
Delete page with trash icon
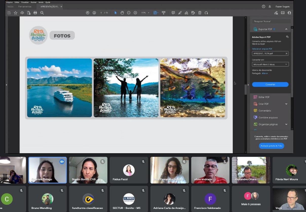click(x=200, y=13)
